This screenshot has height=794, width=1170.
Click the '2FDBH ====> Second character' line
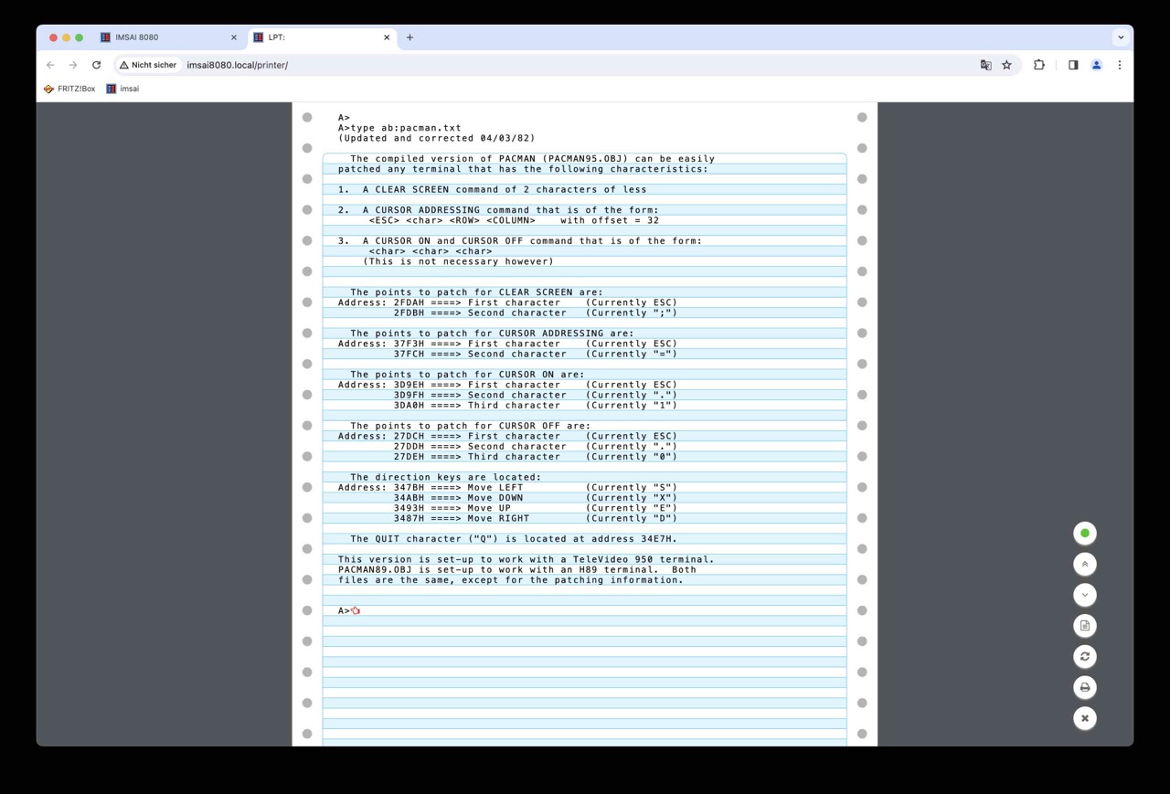[x=536, y=312]
